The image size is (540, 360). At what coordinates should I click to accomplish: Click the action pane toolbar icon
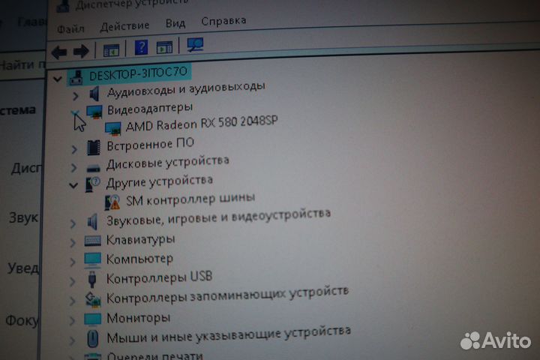[x=164, y=47]
